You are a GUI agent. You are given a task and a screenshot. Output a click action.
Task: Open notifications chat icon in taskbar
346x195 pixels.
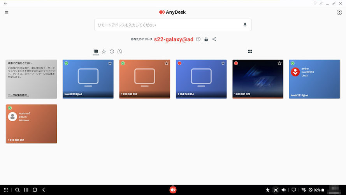pos(294,190)
